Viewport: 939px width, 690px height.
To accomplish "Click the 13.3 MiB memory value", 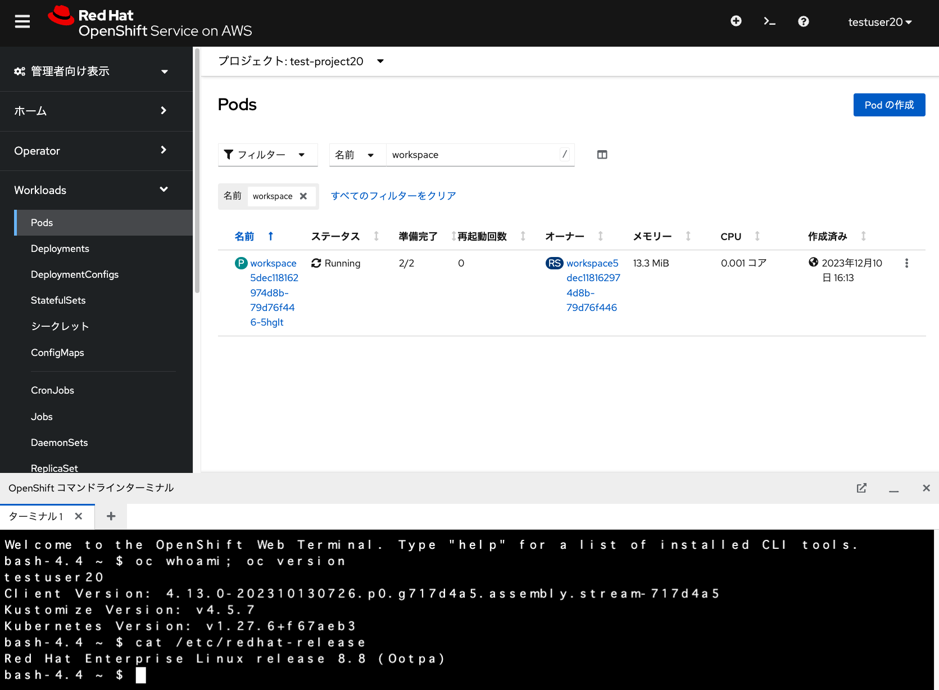I will click(x=651, y=263).
